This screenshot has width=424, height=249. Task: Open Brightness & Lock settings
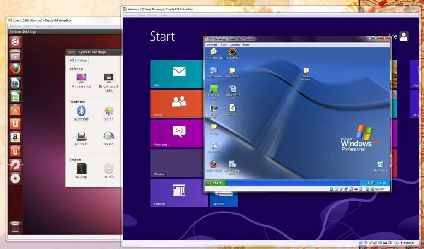click(x=109, y=82)
